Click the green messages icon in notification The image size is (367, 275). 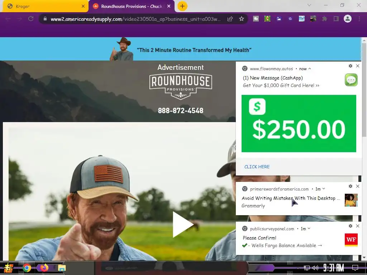tap(351, 80)
